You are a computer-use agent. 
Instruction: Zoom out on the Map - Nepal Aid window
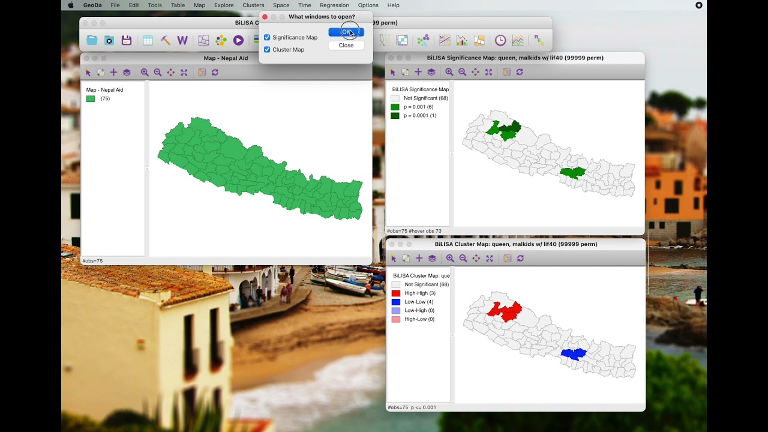pyautogui.click(x=158, y=73)
